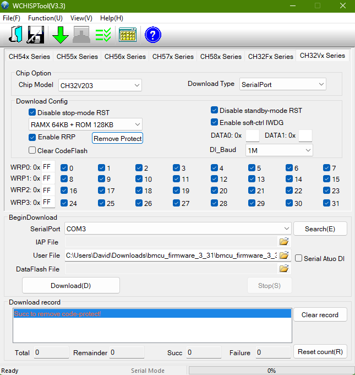Click the grayed-out stop toolbar icon
The width and height of the screenshot is (355, 375).
click(81, 35)
